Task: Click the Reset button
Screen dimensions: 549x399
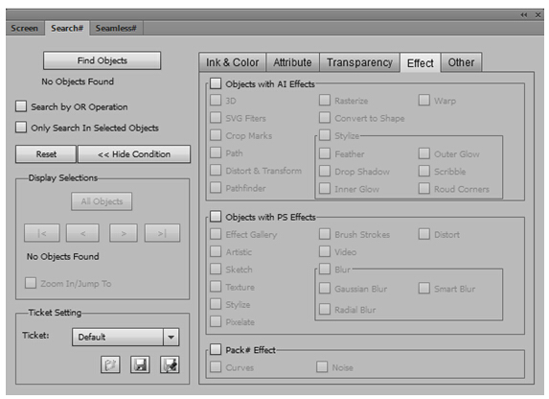Action: pyautogui.click(x=46, y=154)
